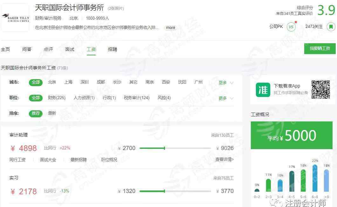Sort salaries by 推荐
This screenshot has height=207, width=337.
[x=36, y=113]
